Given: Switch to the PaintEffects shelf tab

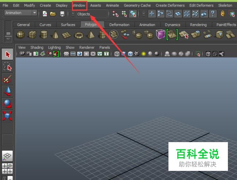Looking at the screenshot, I should [226, 25].
